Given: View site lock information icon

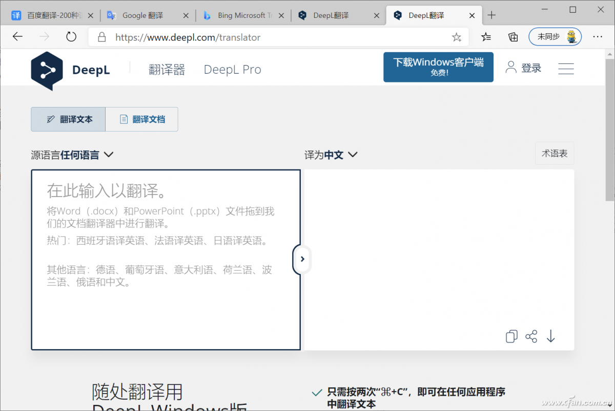Looking at the screenshot, I should point(102,37).
